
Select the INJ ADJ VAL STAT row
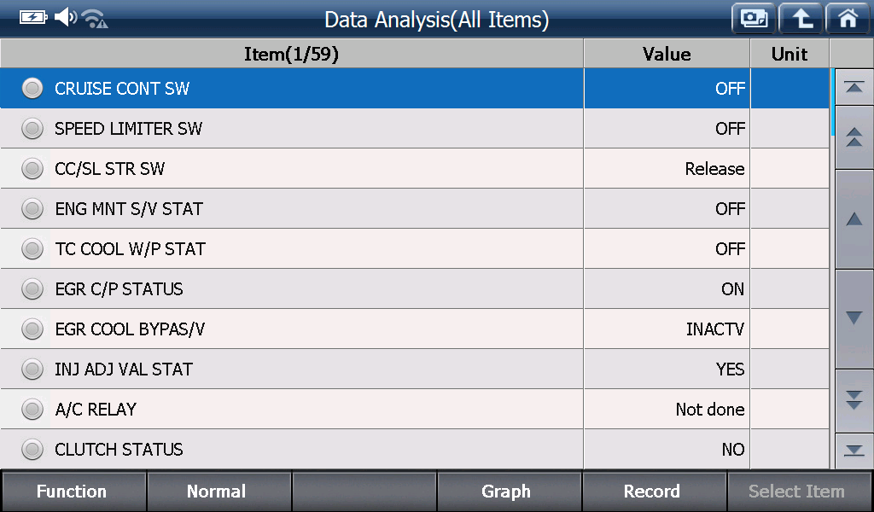(x=414, y=369)
